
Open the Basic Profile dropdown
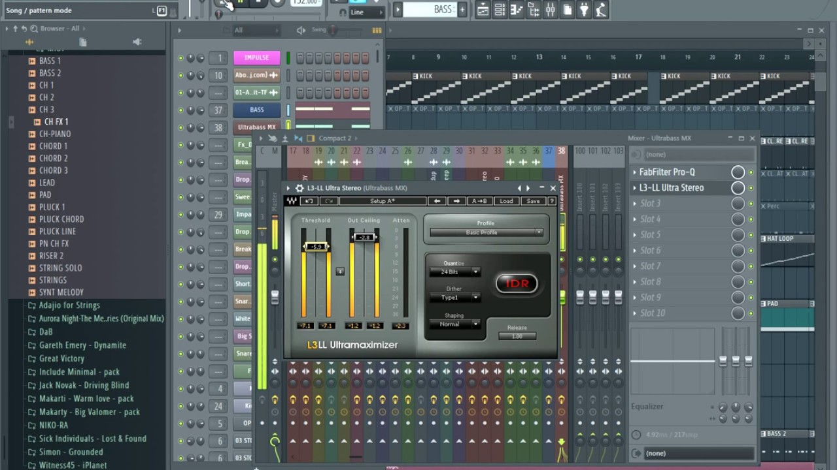click(x=487, y=232)
